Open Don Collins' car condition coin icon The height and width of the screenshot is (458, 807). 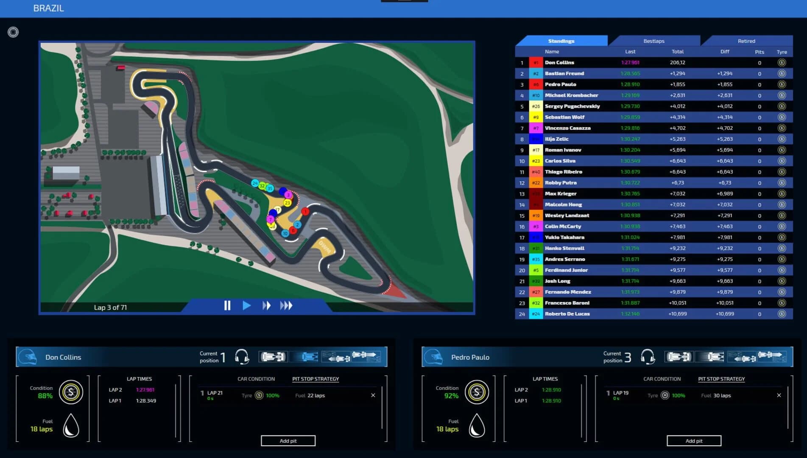click(x=71, y=392)
